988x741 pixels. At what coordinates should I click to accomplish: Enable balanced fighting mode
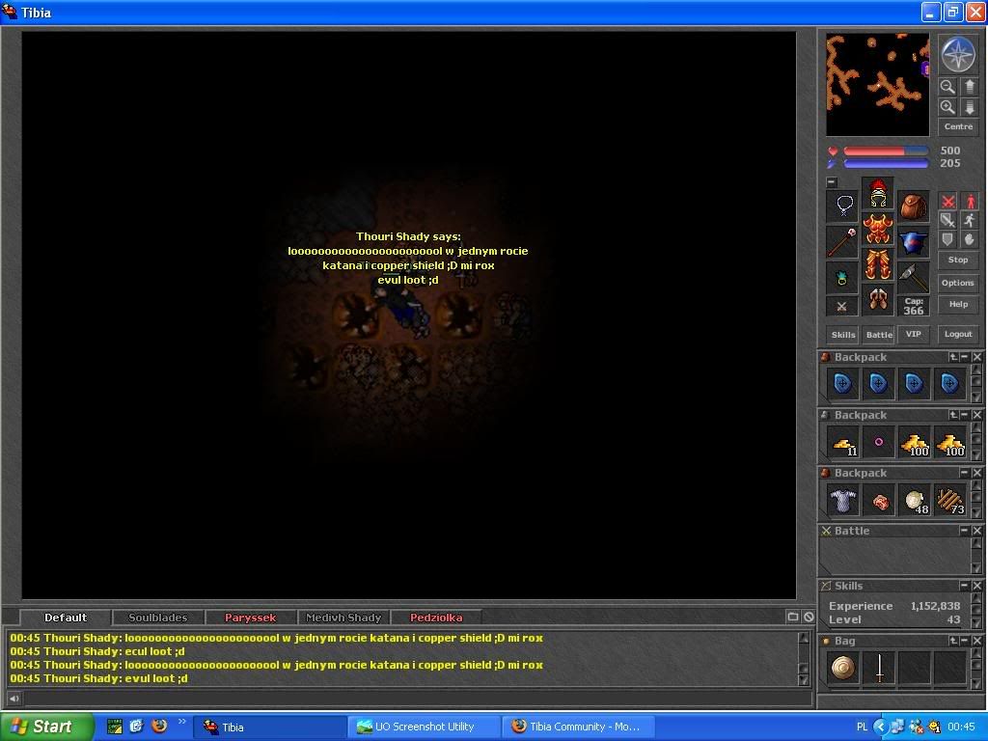[947, 220]
